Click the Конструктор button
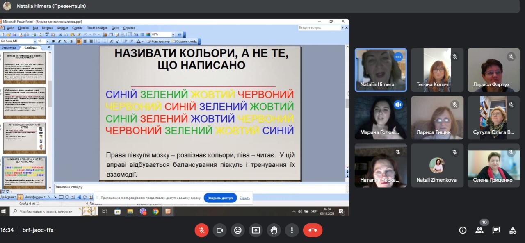Viewport: 525px width, 243px height. tap(158, 41)
